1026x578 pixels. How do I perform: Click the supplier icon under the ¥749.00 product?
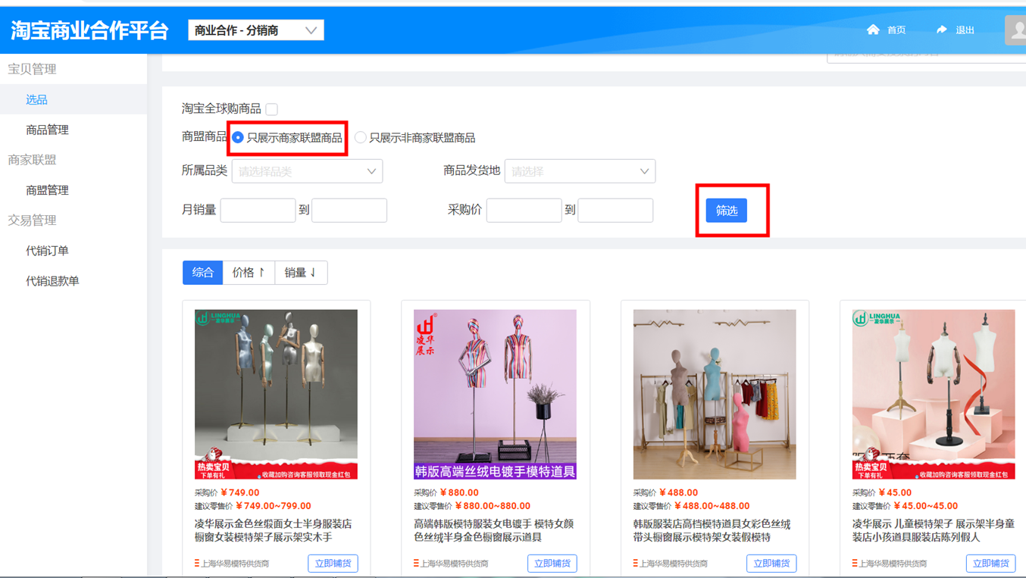(197, 563)
